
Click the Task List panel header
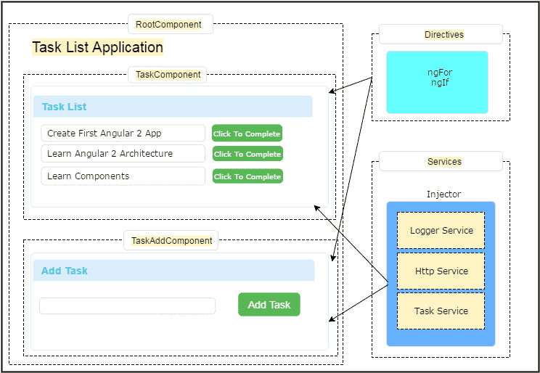tap(172, 107)
